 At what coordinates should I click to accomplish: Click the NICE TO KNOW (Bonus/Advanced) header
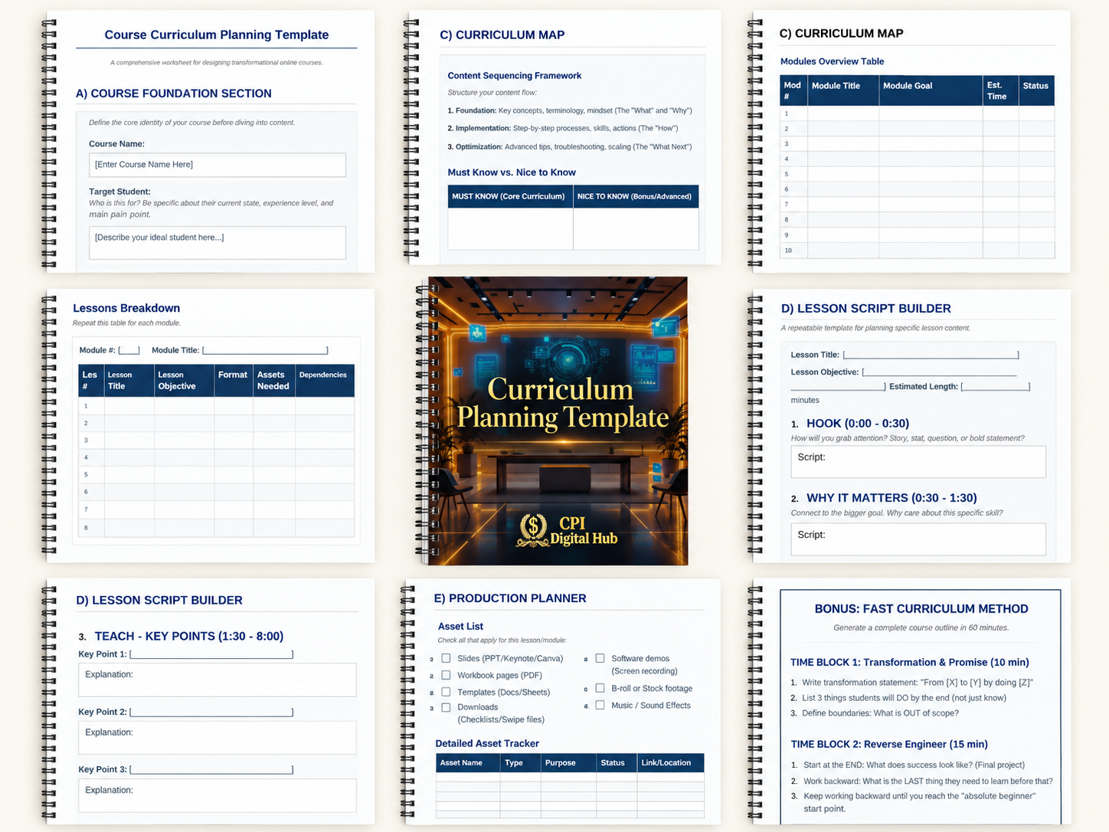pos(636,196)
